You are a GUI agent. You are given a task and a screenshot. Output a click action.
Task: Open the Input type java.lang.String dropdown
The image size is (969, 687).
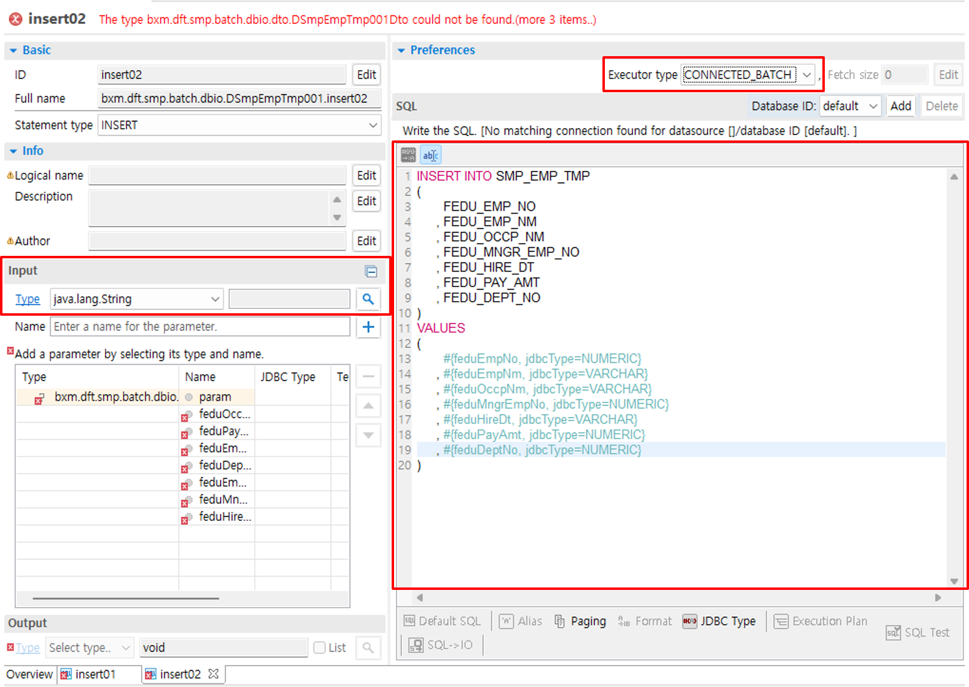click(x=215, y=299)
